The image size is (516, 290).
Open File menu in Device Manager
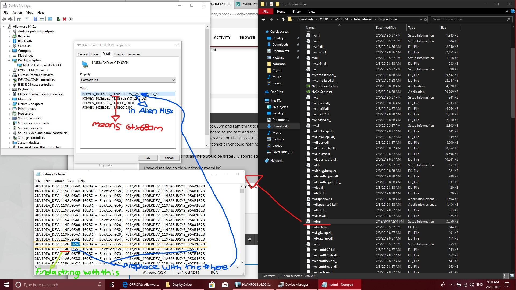click(x=6, y=13)
